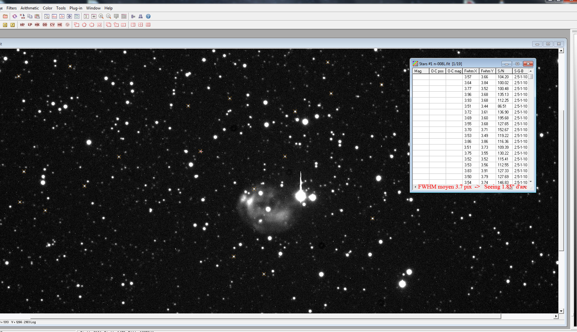This screenshot has width=577, height=332.
Task: Click the zoom in magnifier icon
Action: (101, 16)
